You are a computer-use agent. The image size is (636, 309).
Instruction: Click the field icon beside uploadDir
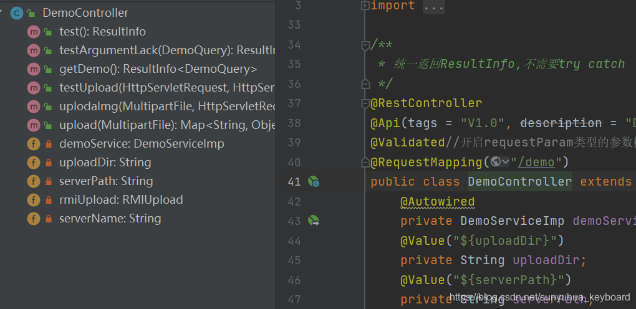point(33,163)
